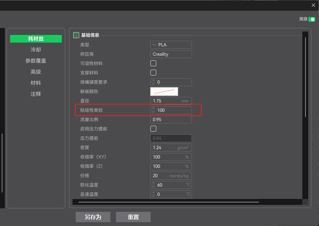Enable the 启用压力提前 checkbox
The height and width of the screenshot is (226, 319).
[153, 129]
